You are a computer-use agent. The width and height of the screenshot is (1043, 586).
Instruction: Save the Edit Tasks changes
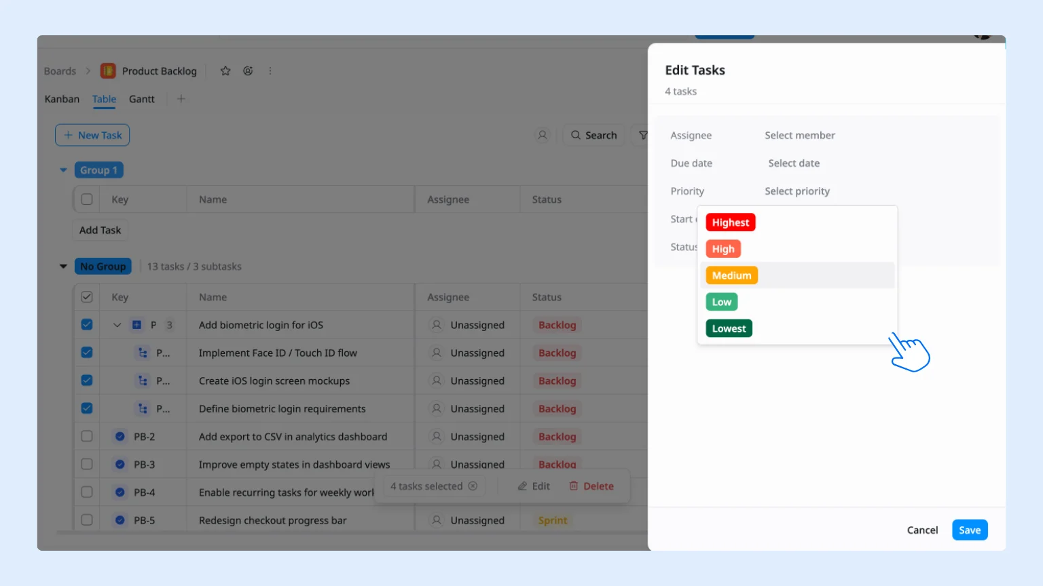coord(970,530)
